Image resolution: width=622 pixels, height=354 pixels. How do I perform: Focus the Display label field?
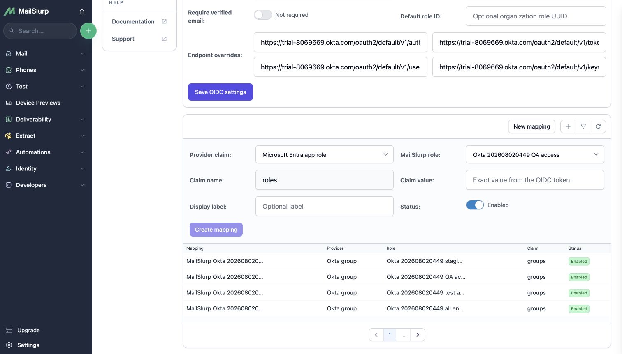tap(325, 206)
